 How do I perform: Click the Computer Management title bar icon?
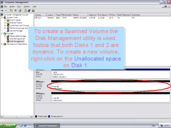pos(2,2)
